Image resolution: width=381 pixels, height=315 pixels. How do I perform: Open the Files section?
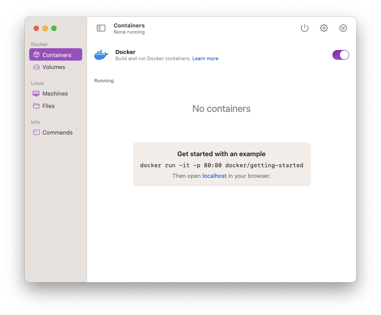[x=56, y=106]
